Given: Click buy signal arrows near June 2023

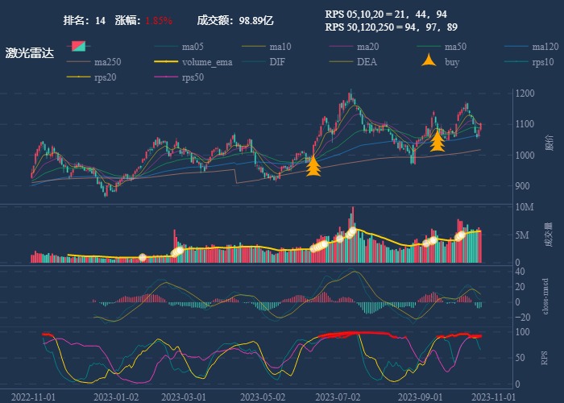Looking at the screenshot, I should [x=313, y=165].
